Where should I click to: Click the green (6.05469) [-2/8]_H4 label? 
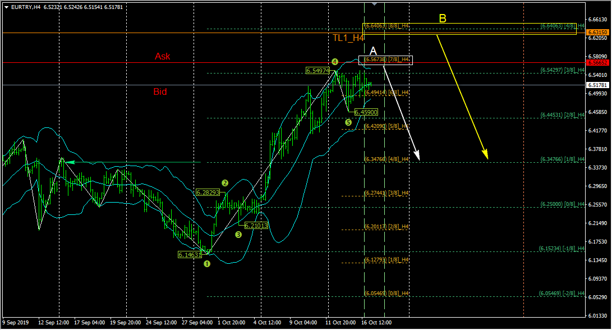pyautogui.click(x=562, y=294)
